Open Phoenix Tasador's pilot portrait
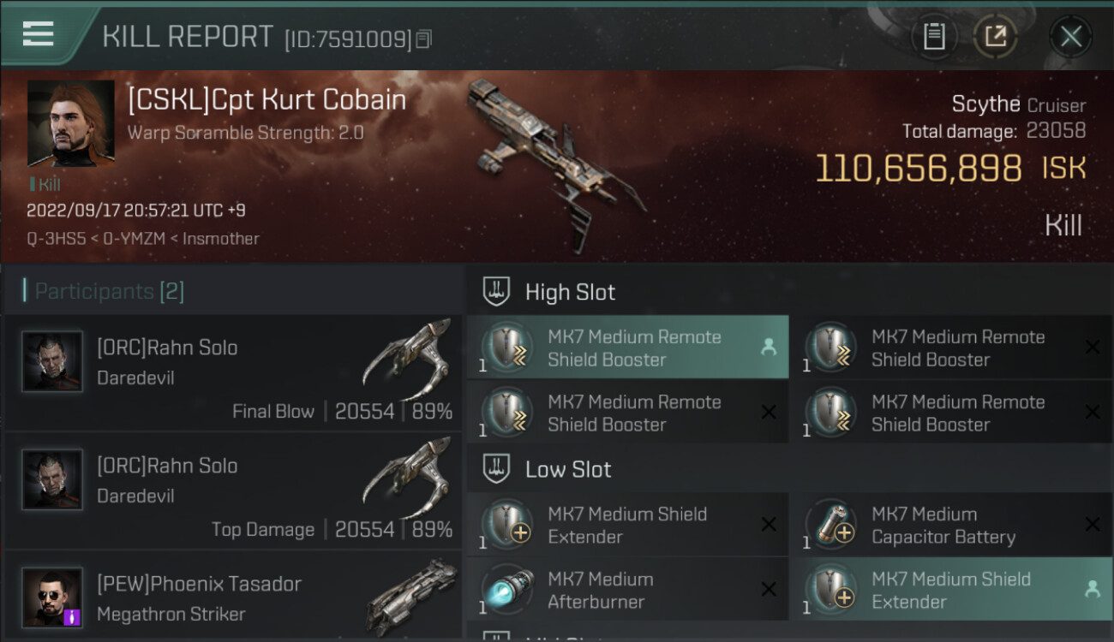 point(52,597)
